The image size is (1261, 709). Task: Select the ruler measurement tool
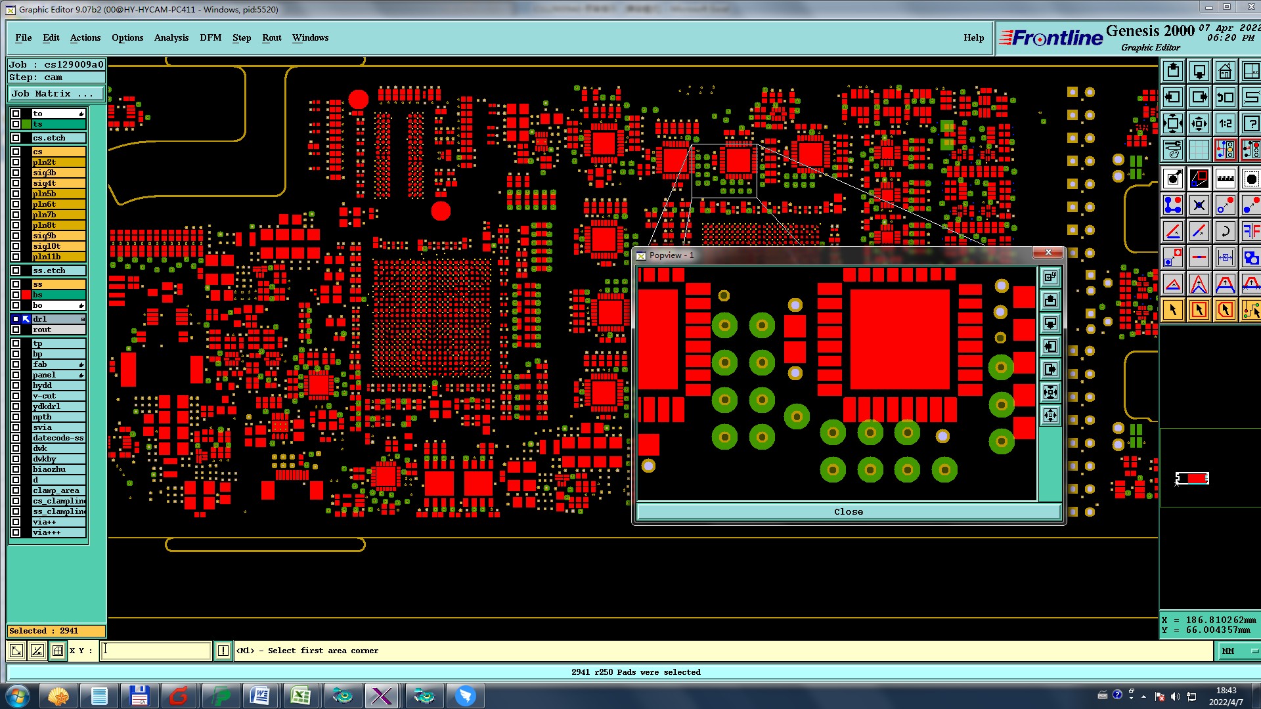(1225, 179)
